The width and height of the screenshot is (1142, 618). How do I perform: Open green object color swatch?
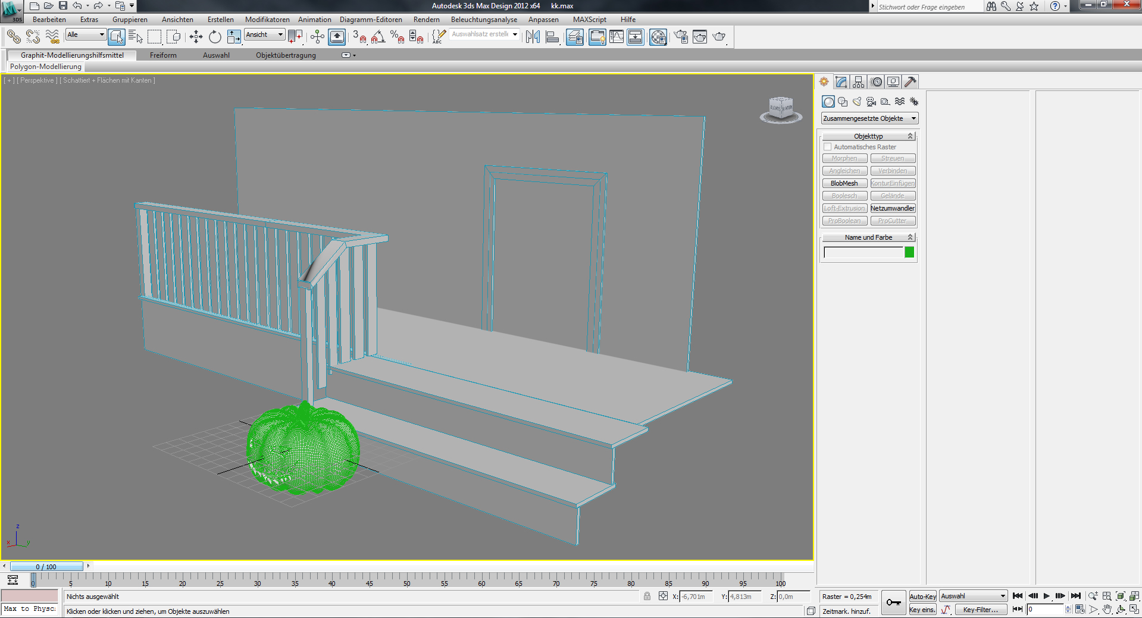coord(909,252)
